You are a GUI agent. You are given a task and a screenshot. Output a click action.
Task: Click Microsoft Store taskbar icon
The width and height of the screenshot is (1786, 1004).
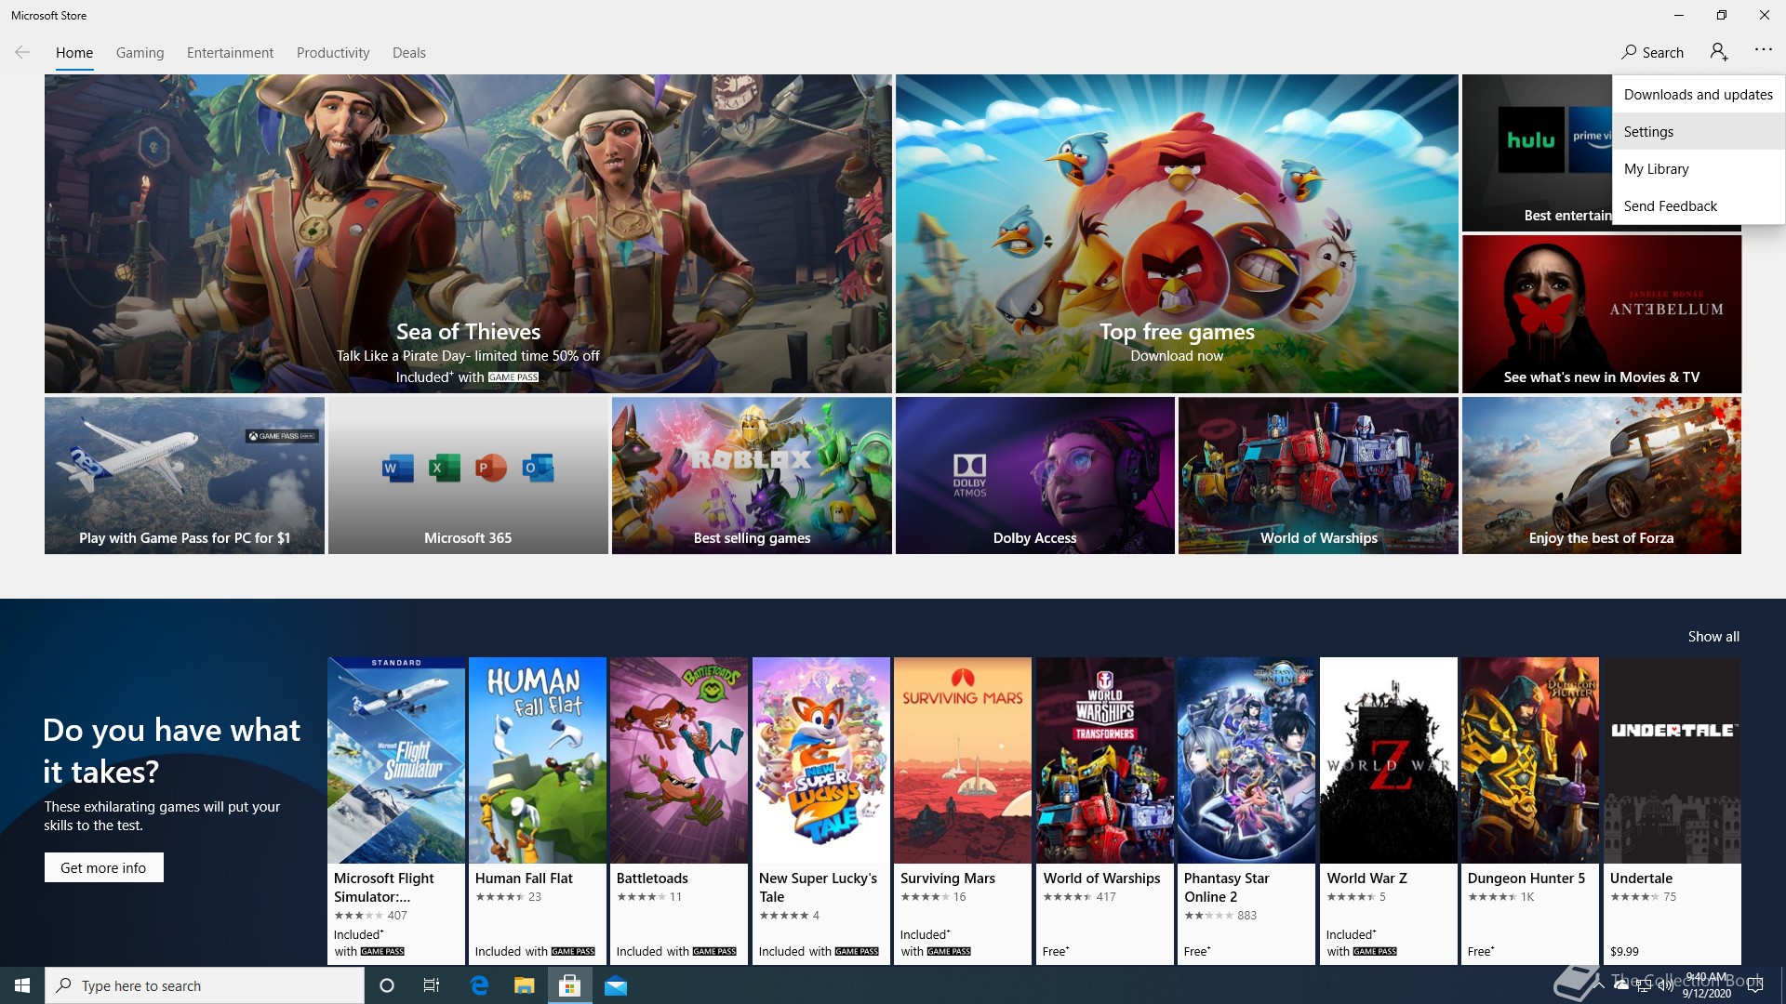click(x=569, y=985)
